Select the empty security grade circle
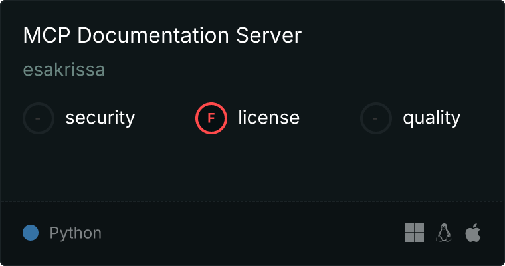505x266 pixels. coord(39,118)
